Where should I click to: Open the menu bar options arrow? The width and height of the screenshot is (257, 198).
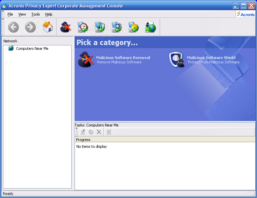(3, 11)
